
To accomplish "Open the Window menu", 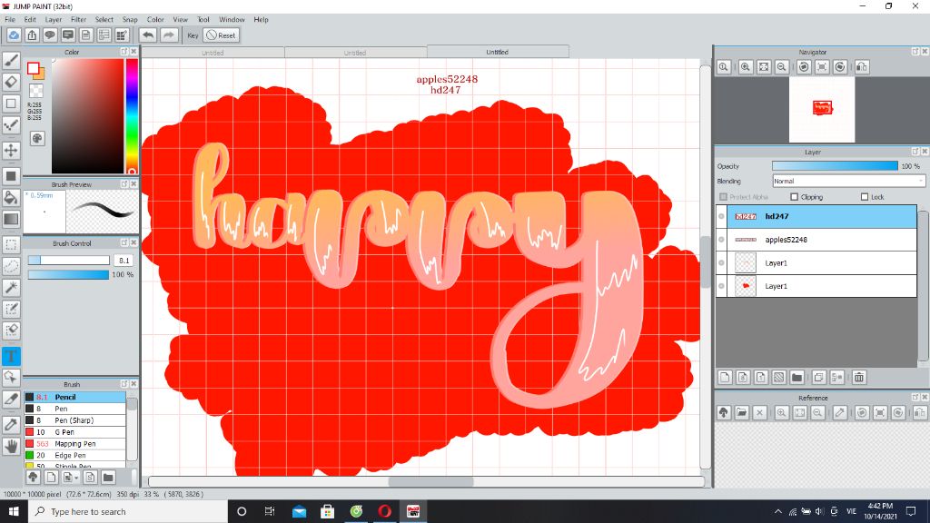I will 232,20.
